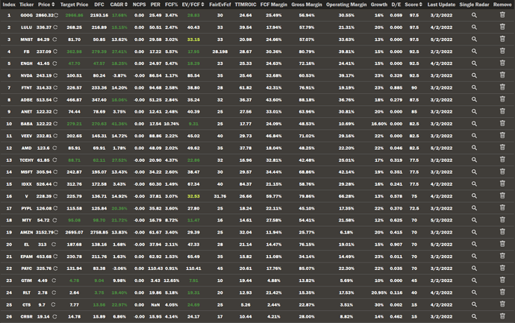Image resolution: width=515 pixels, height=323 pixels.
Task: Click BABA CAGR value 41.36%
Action: (119, 124)
